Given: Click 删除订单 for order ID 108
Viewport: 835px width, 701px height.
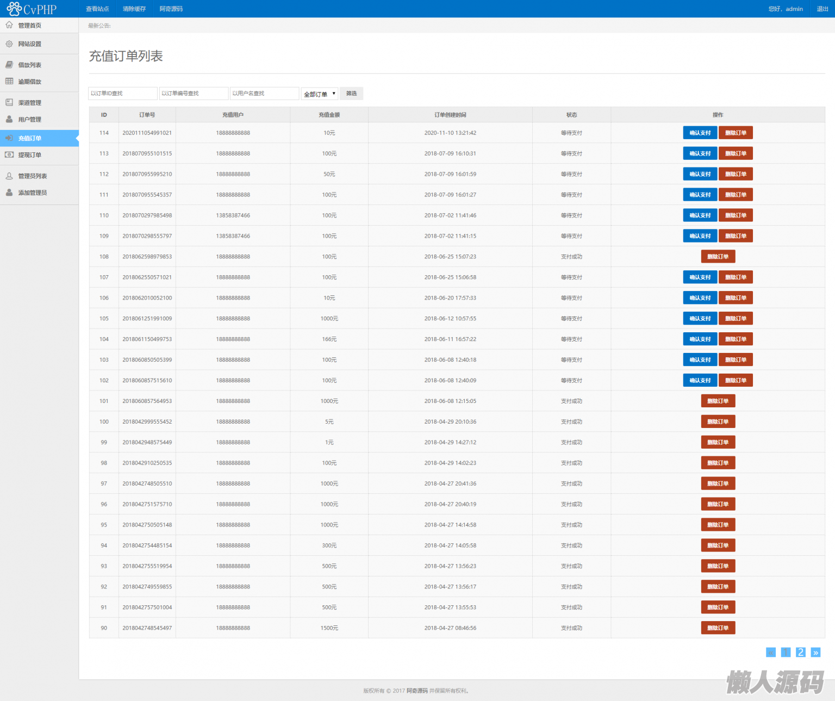Looking at the screenshot, I should 718,257.
